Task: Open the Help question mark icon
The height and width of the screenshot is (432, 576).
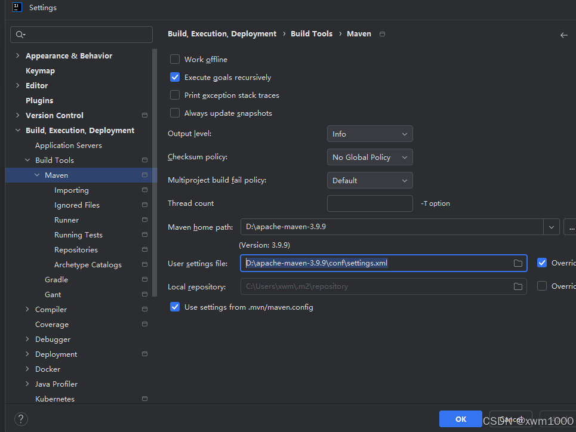Action: [x=21, y=419]
